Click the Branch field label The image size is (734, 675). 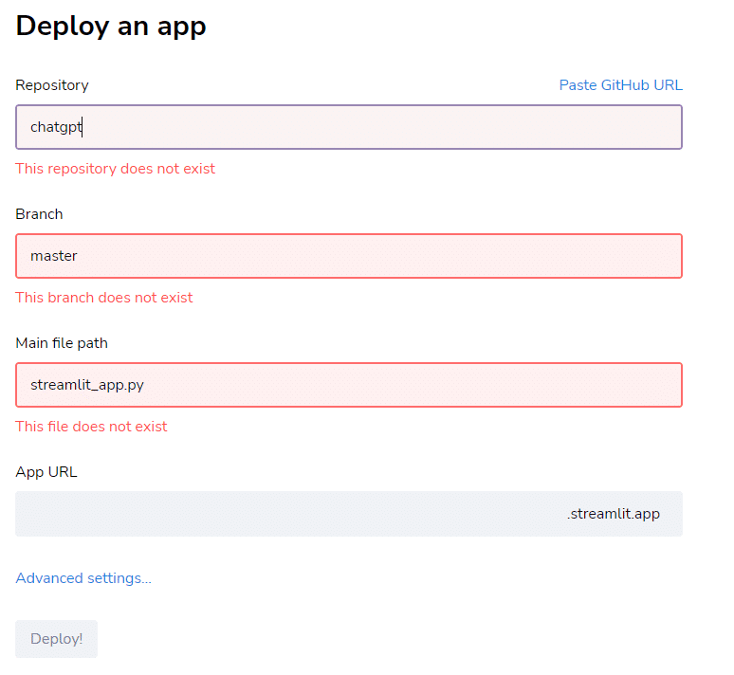click(39, 214)
